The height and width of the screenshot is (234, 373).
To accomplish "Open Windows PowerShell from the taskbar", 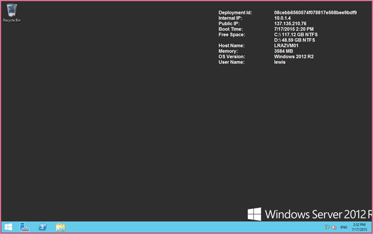I will (43, 227).
